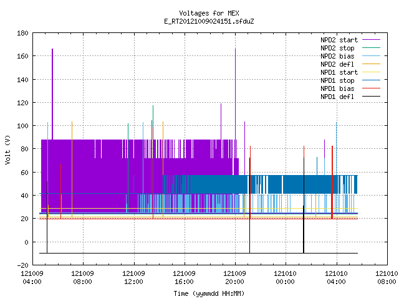Viewport: 399px width, 299px height.
Task: Click the '121010 04:00' x-axis tick label
Action: click(x=337, y=278)
